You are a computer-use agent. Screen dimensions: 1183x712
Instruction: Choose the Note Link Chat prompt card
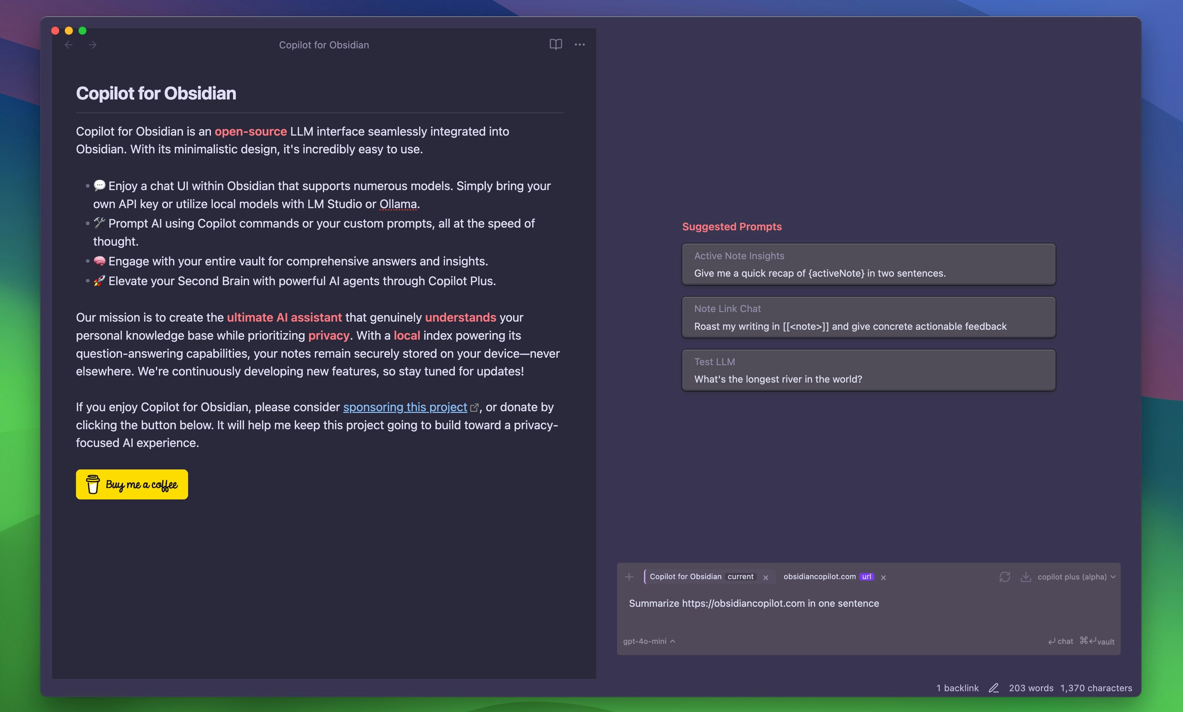click(868, 317)
